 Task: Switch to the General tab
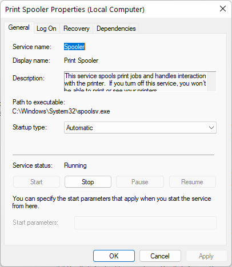coord(19,27)
